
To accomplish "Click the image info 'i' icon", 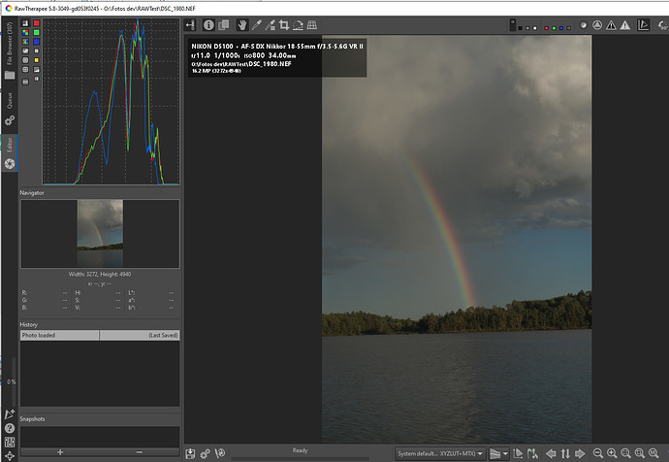I will pos(208,24).
